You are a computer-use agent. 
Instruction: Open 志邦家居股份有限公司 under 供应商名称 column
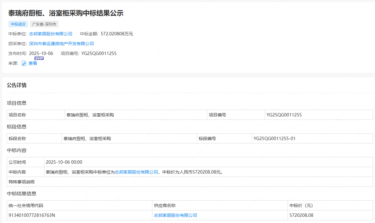pyautogui.click(x=175, y=215)
